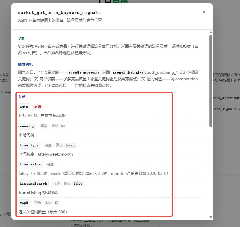Click the 可选 label next to country
This screenshot has width=240, height=227.
coord(44,126)
